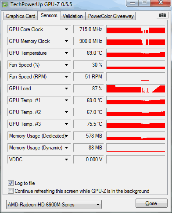
Task: Open the PowerColor Giveaway tab
Action: point(111,16)
